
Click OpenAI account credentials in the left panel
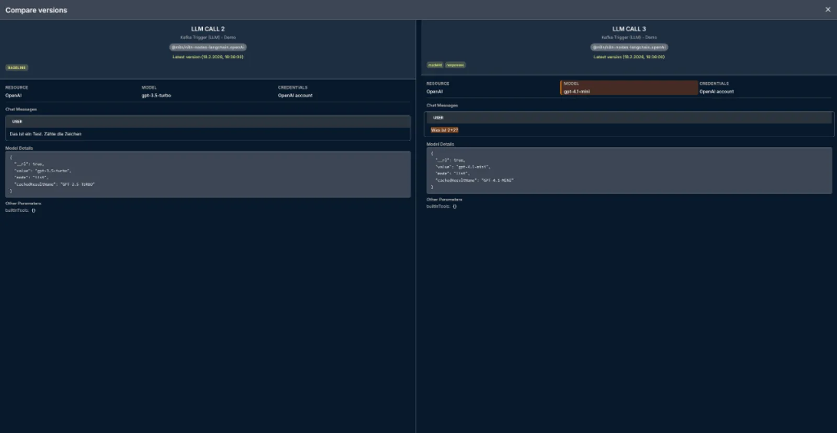(x=295, y=96)
